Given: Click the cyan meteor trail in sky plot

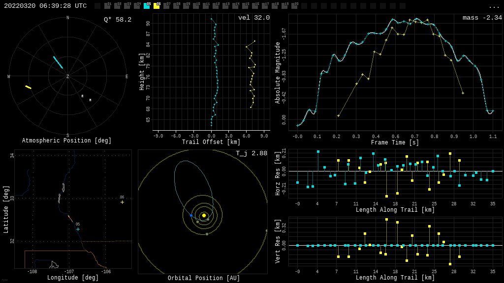Looking at the screenshot, I should 58,62.
